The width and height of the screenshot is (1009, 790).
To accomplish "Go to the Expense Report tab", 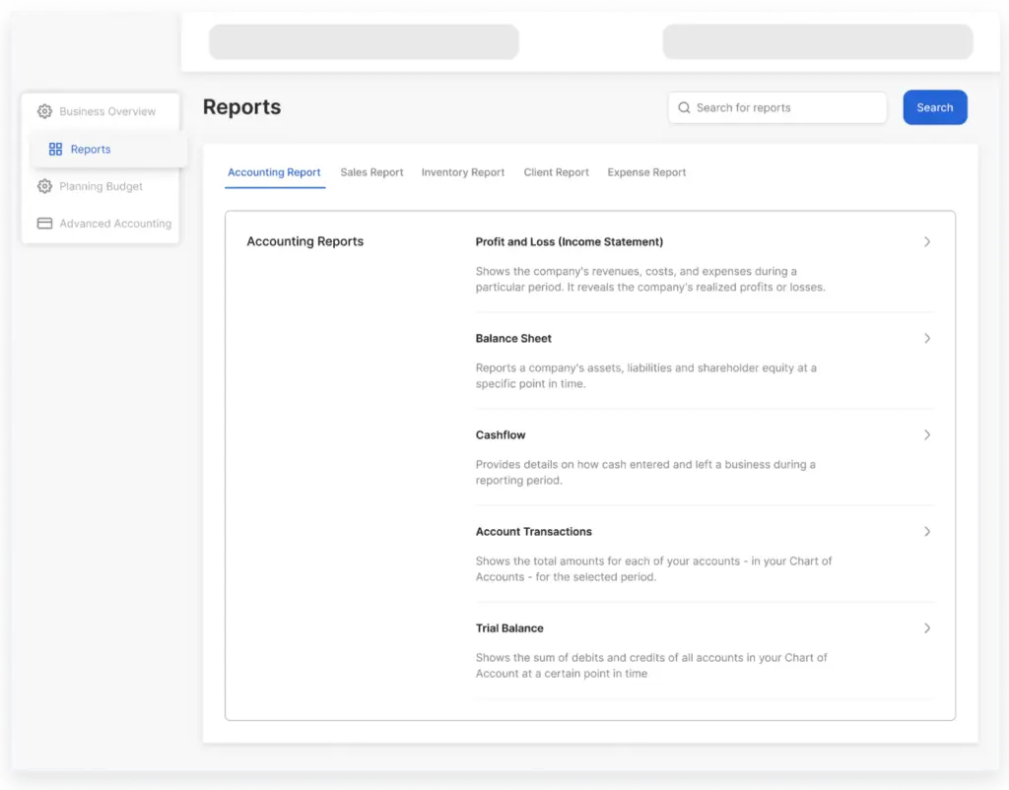I will click(646, 172).
